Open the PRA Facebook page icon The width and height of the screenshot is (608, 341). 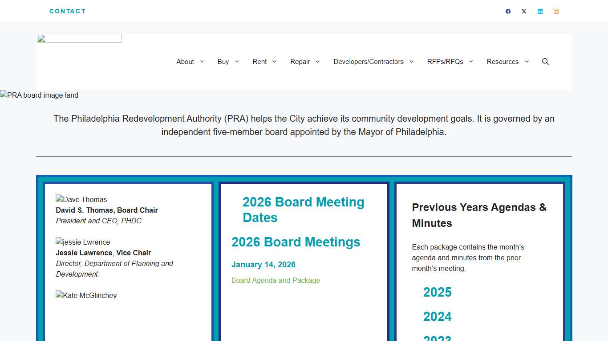(x=508, y=11)
